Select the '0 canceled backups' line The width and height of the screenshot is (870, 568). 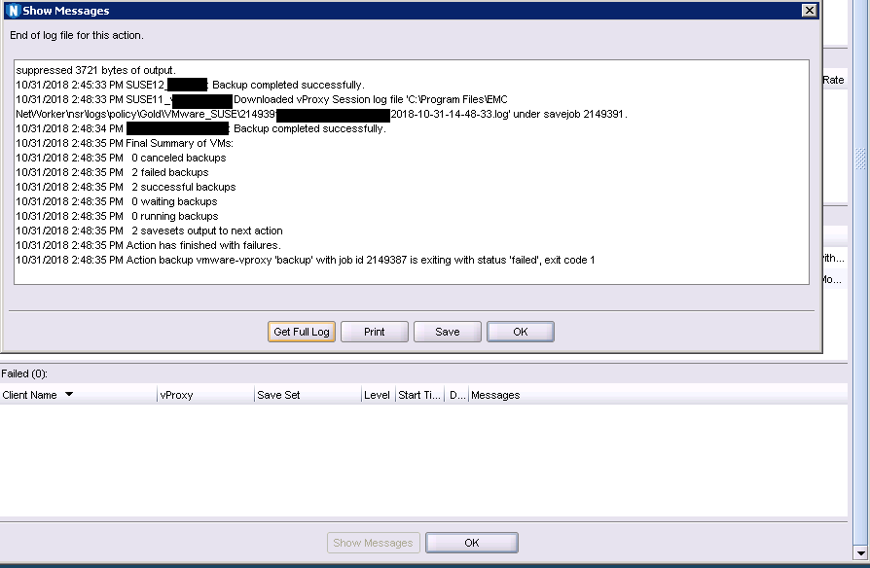pos(121,158)
